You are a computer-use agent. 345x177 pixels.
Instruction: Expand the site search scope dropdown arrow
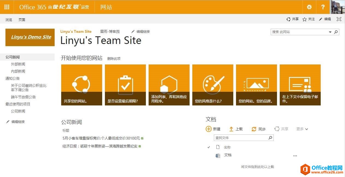[330, 32]
